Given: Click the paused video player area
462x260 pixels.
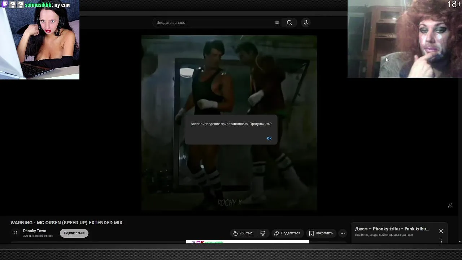Looking at the screenshot, I should 229,123.
